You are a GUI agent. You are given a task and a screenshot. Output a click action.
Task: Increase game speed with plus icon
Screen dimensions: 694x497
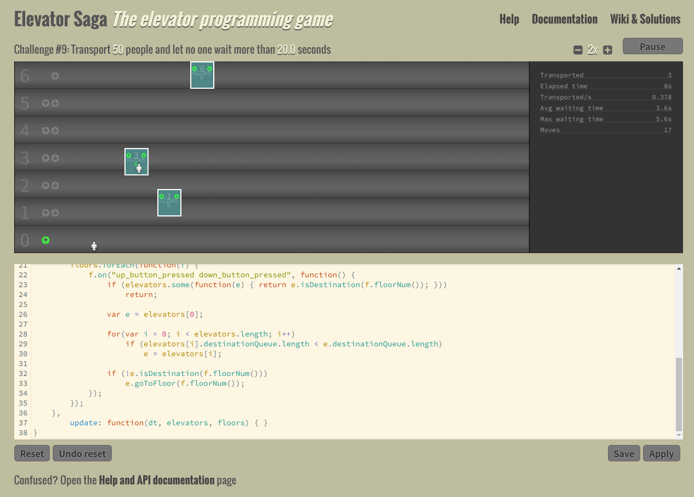(x=607, y=50)
